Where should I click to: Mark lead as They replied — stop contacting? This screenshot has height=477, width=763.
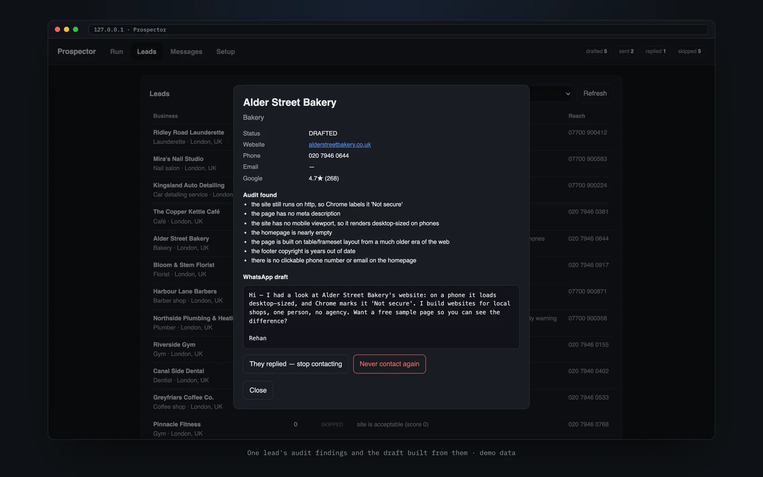[x=296, y=364]
